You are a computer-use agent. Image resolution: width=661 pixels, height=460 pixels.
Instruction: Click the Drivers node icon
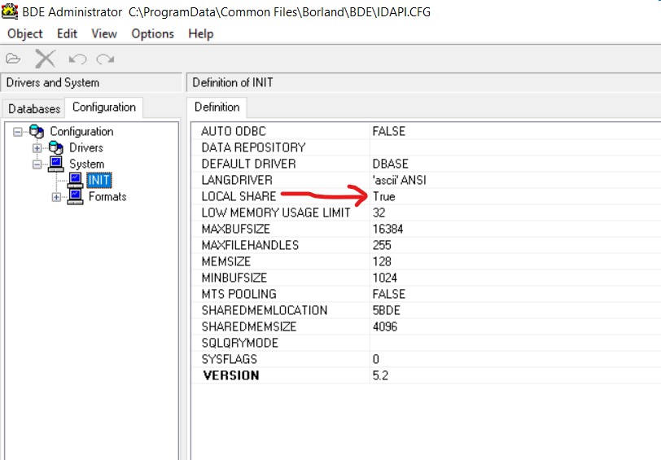point(56,147)
